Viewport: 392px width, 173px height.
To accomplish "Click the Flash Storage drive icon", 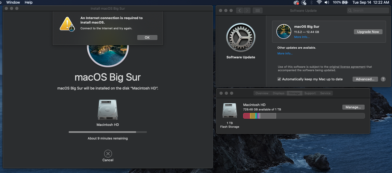I will [x=230, y=110].
